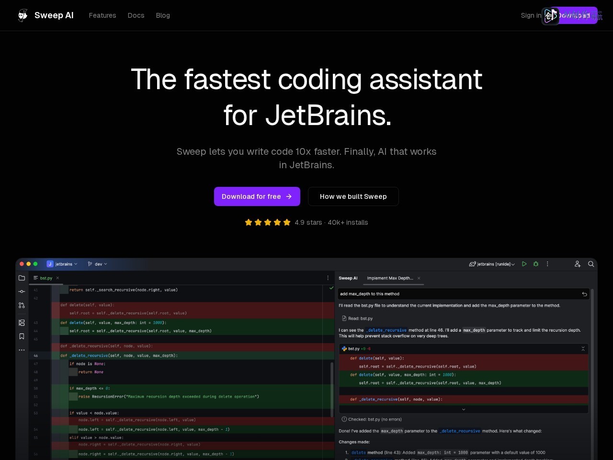Click the revert arrow on the prompt

584,294
